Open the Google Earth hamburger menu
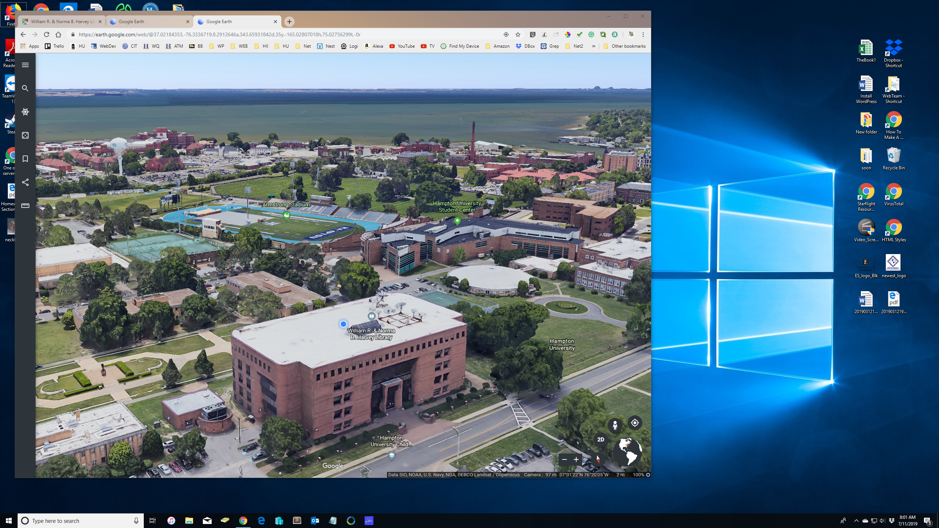This screenshot has width=939, height=528. point(25,65)
